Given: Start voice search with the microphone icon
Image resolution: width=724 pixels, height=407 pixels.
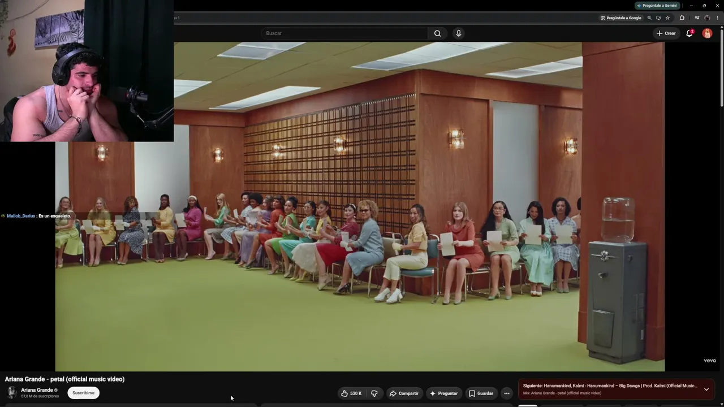Looking at the screenshot, I should (x=459, y=33).
